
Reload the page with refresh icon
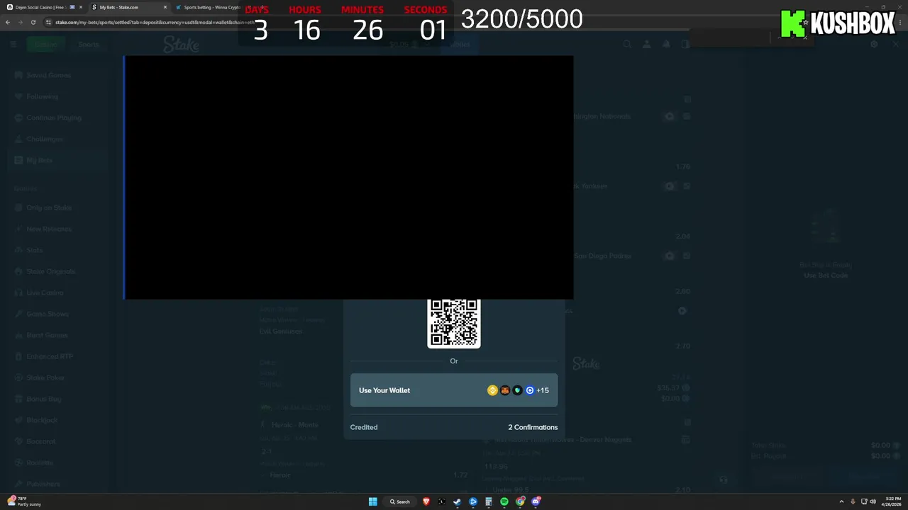(33, 22)
